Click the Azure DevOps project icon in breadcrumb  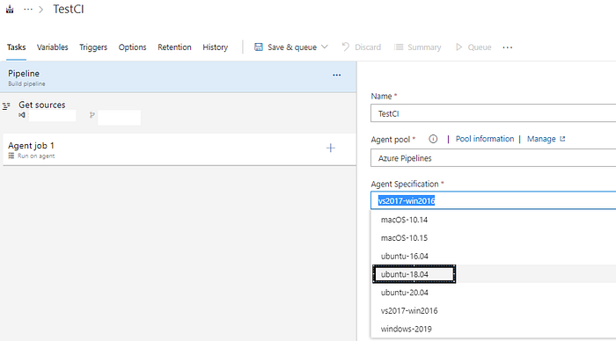coord(10,9)
